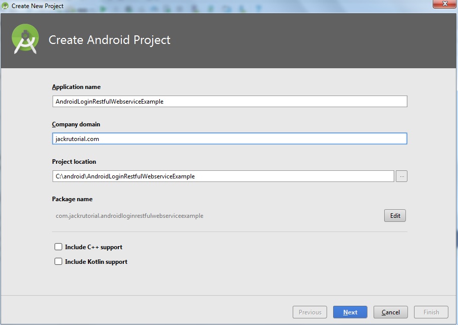
Task: Click the Project location path field
Action: (x=202, y=176)
